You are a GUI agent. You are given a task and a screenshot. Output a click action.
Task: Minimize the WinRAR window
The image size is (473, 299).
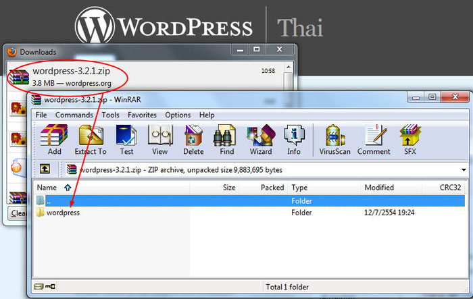[x=416, y=97]
